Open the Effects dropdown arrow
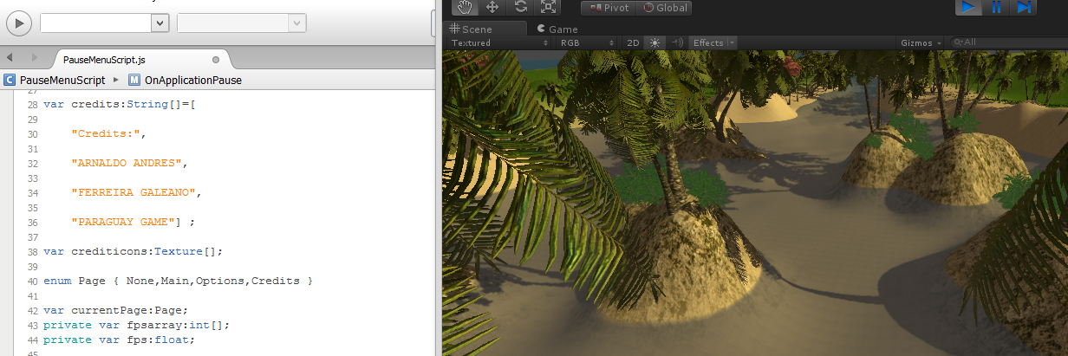 [733, 42]
